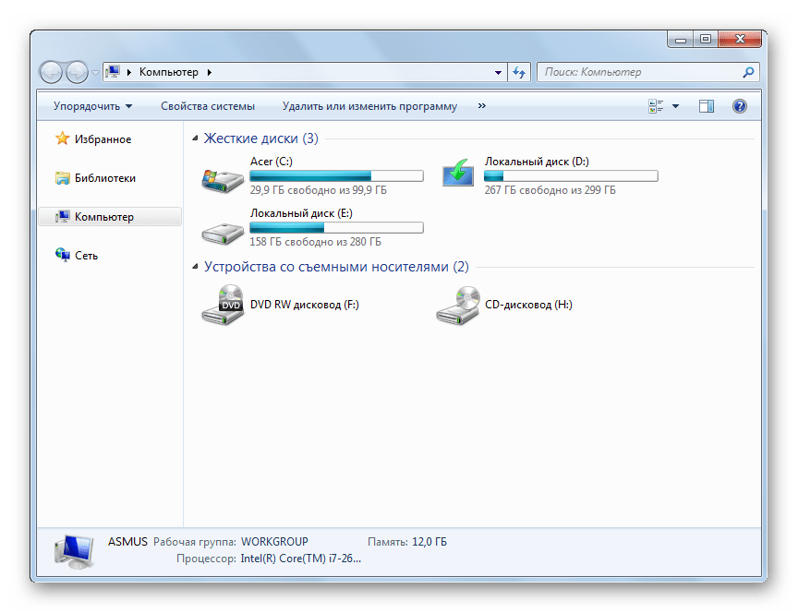Screen dimensions: 798x613
Task: Open address bar history dropdown arrow
Action: pyautogui.click(x=498, y=72)
